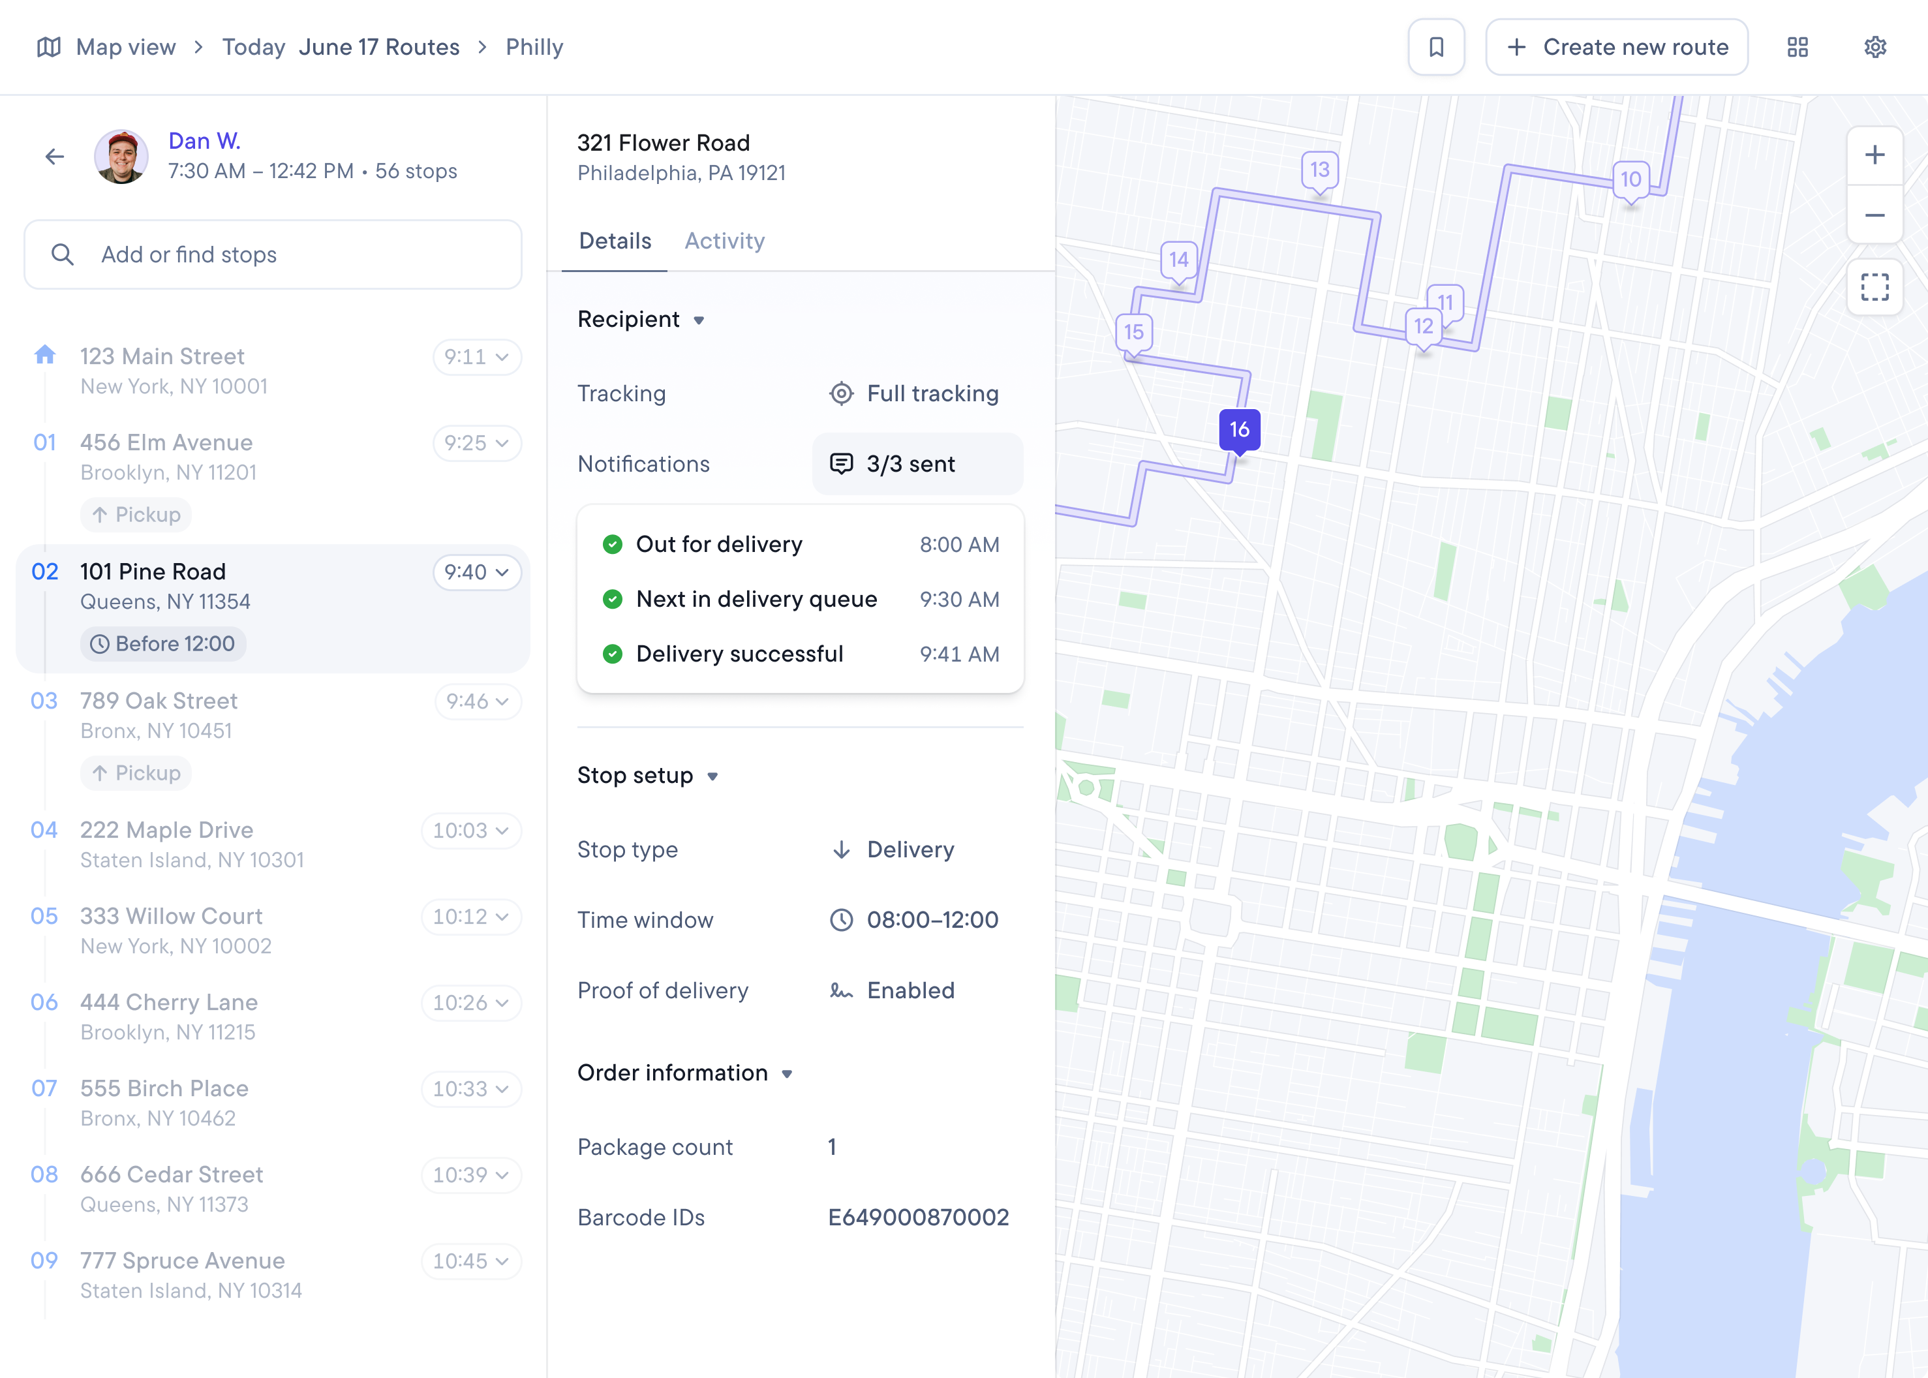Image resolution: width=1928 pixels, height=1378 pixels.
Task: Click the Delivery down-arrow icon
Action: 841,850
